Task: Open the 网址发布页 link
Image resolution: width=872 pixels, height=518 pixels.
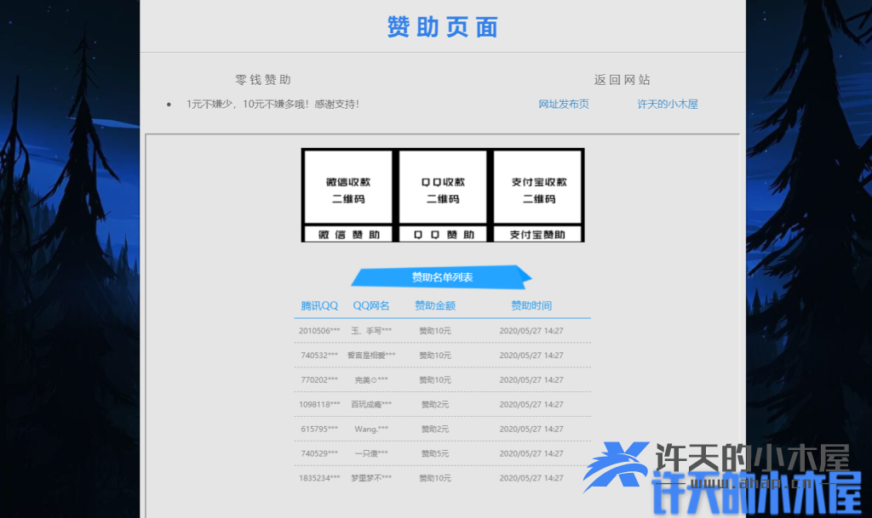Action: tap(564, 105)
